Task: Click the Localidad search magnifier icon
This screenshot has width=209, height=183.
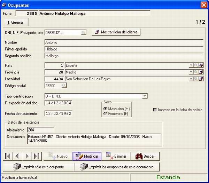Action: [x=196, y=79]
